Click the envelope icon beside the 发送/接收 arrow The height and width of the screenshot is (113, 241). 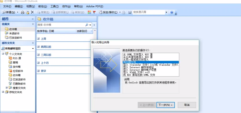coord(124,12)
